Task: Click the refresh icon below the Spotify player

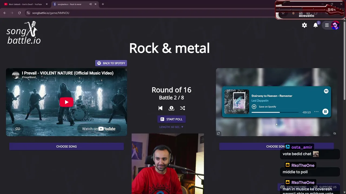Action: (218, 133)
